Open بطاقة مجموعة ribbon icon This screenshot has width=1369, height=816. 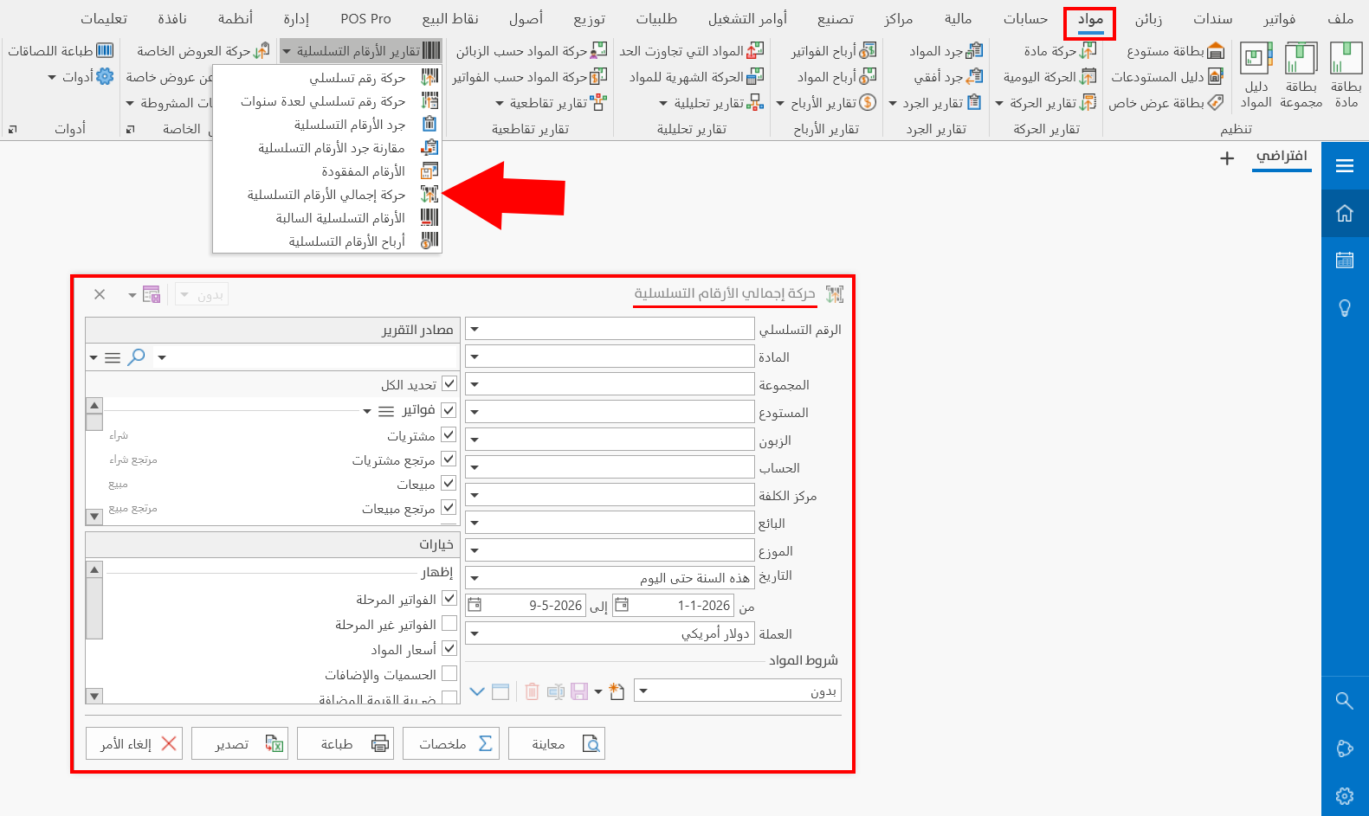tap(1301, 75)
